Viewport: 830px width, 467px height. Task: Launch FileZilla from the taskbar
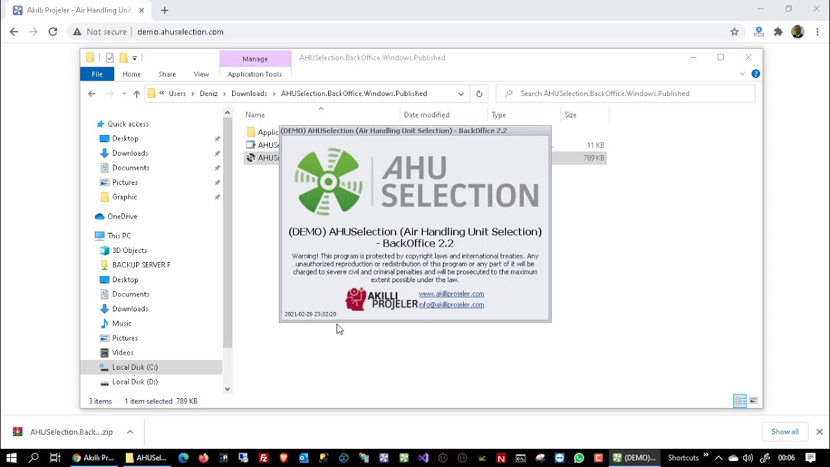click(x=263, y=458)
